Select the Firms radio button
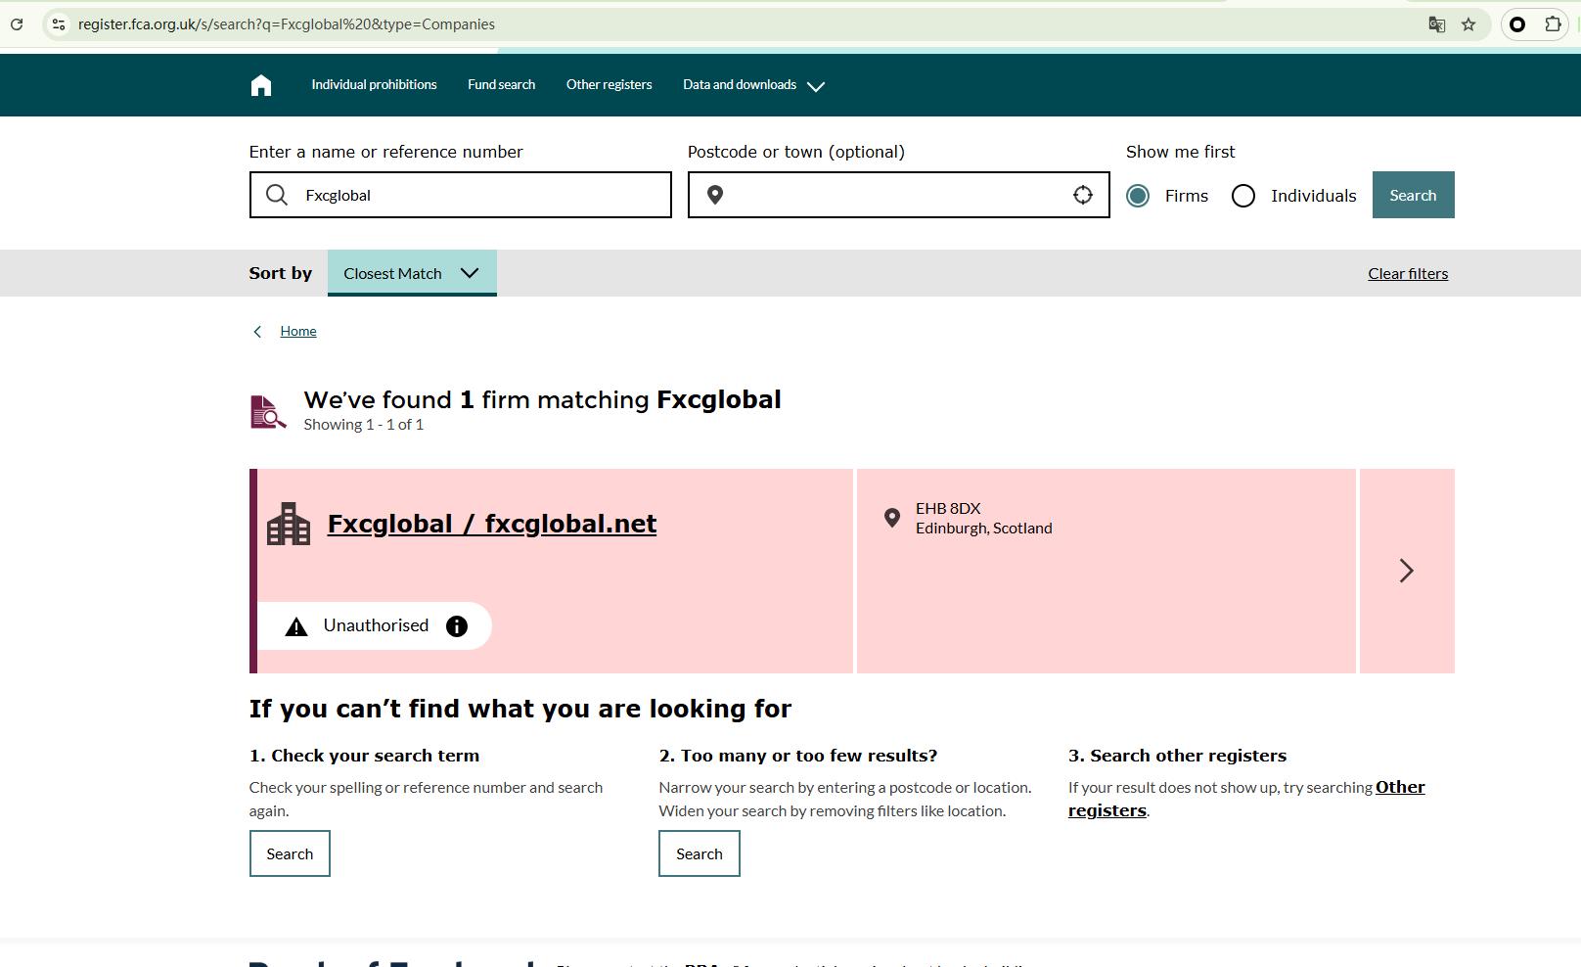 [1138, 196]
